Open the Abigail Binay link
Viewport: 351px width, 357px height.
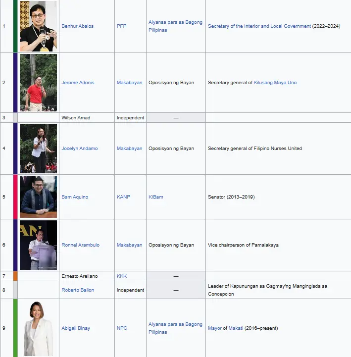pos(76,328)
